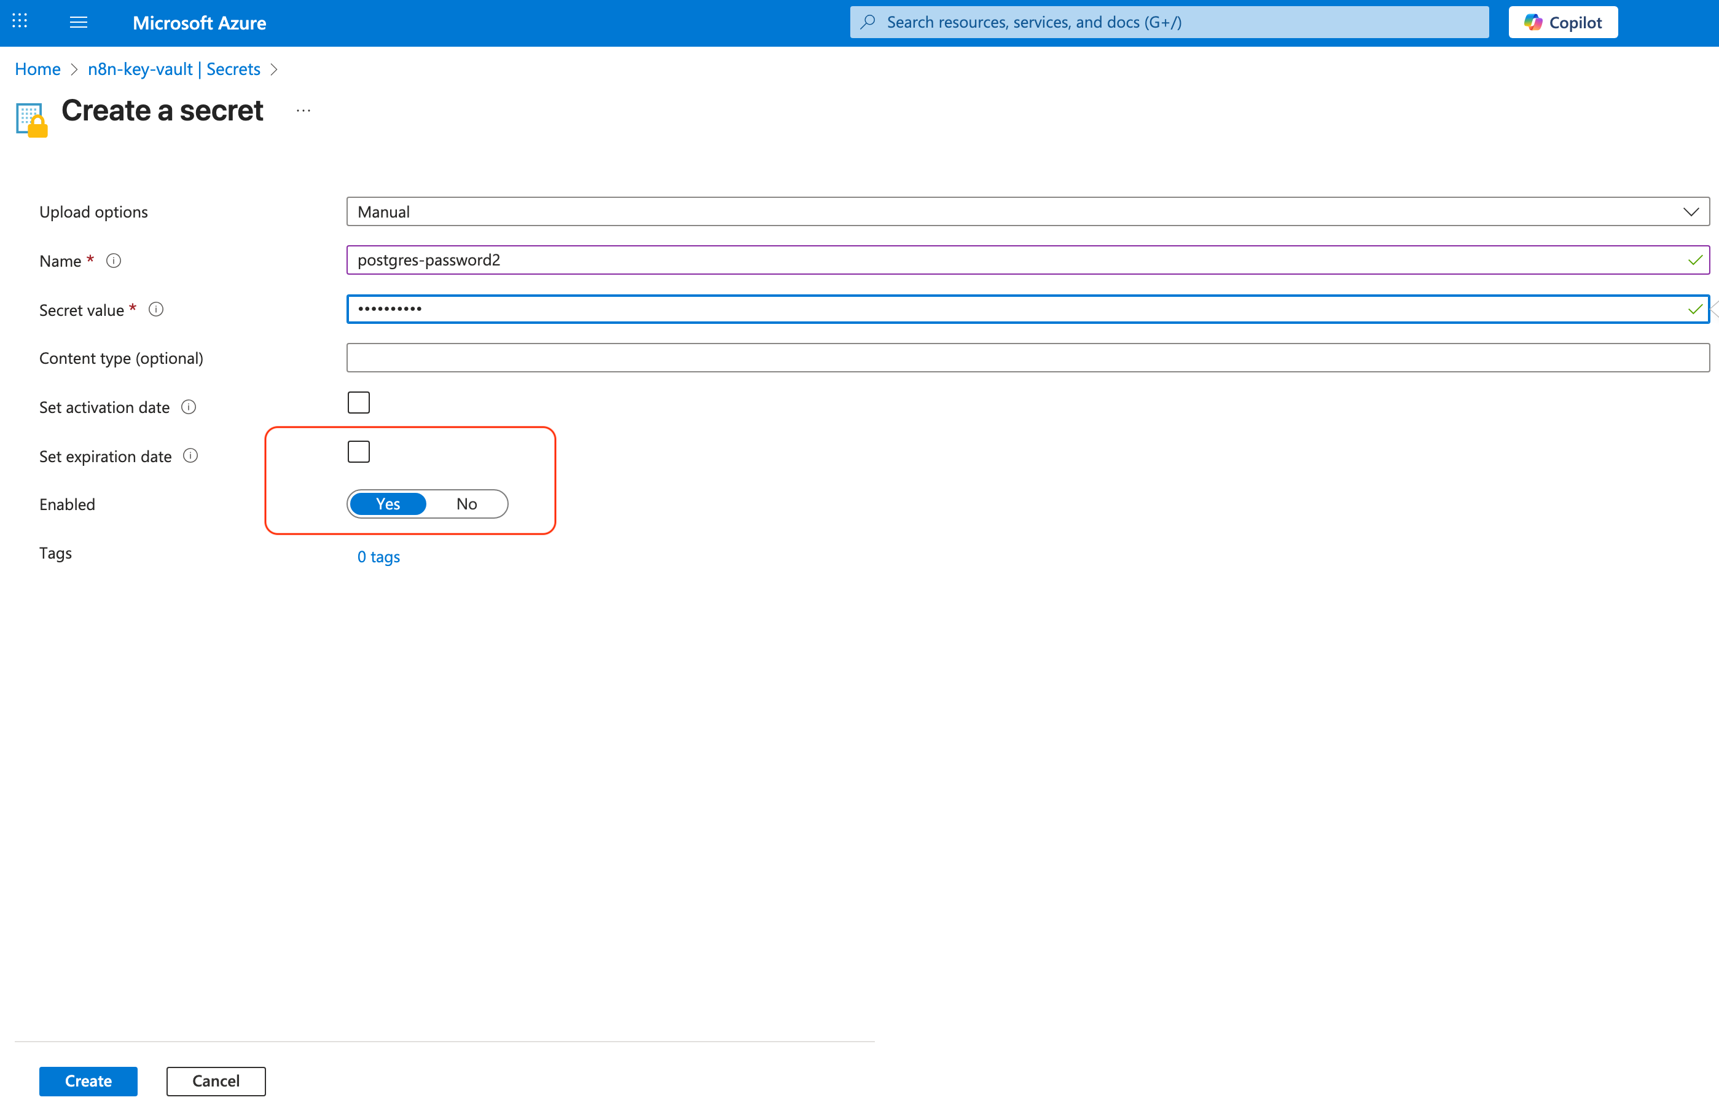Open the Azure app launcher grid icon
Screen dimensions: 1719x1116
[x=20, y=22]
